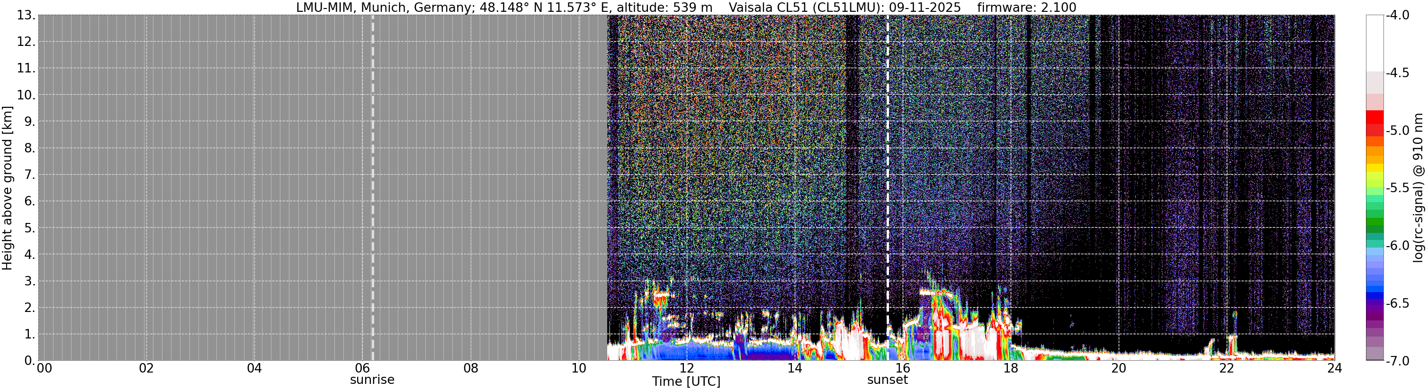Pick the orange band on the colorbar

pos(1375,151)
